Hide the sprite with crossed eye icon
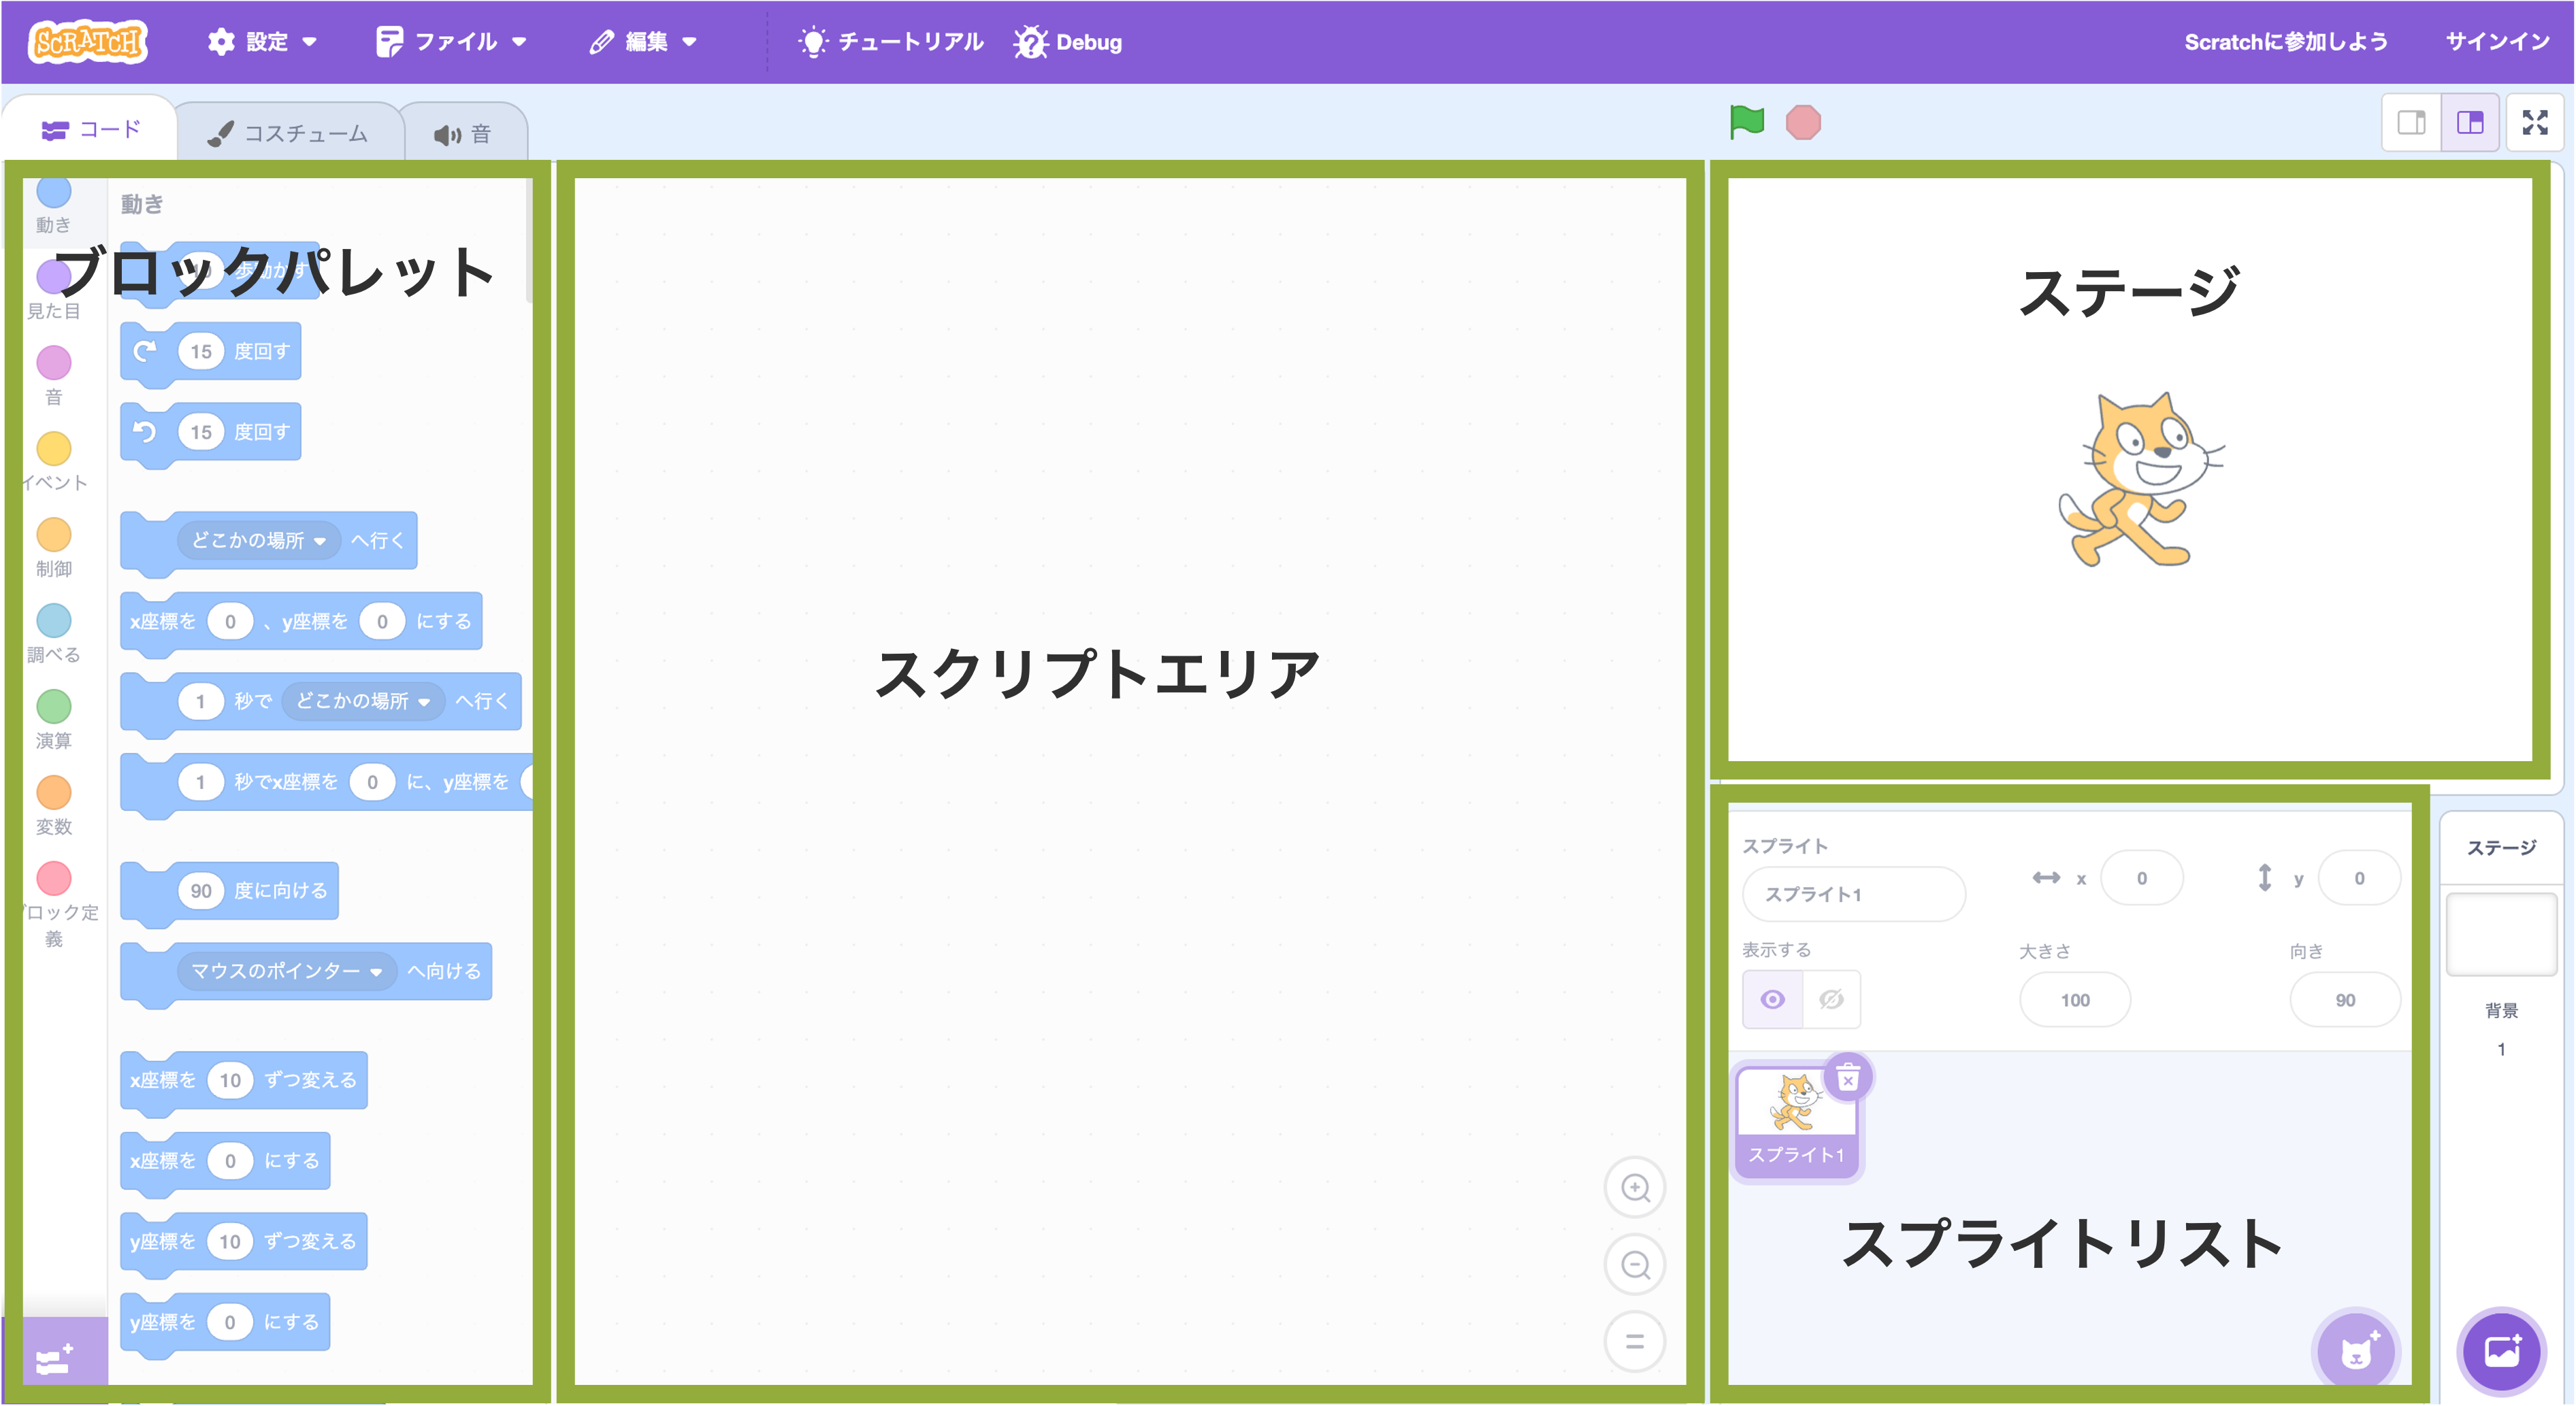The height and width of the screenshot is (1406, 2576). pos(1831,999)
